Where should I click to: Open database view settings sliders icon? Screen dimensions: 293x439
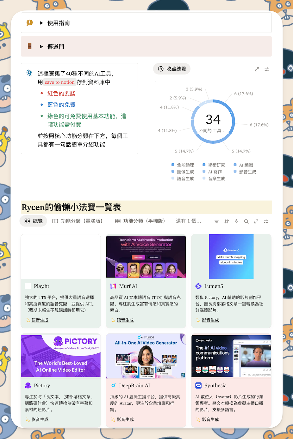coord(266,221)
